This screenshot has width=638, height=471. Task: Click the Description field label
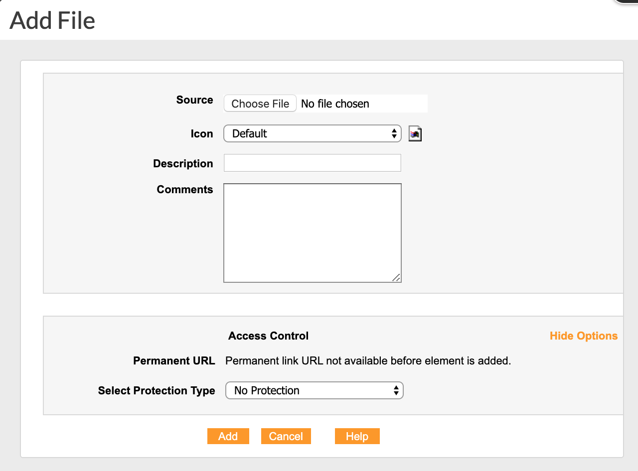click(x=183, y=164)
